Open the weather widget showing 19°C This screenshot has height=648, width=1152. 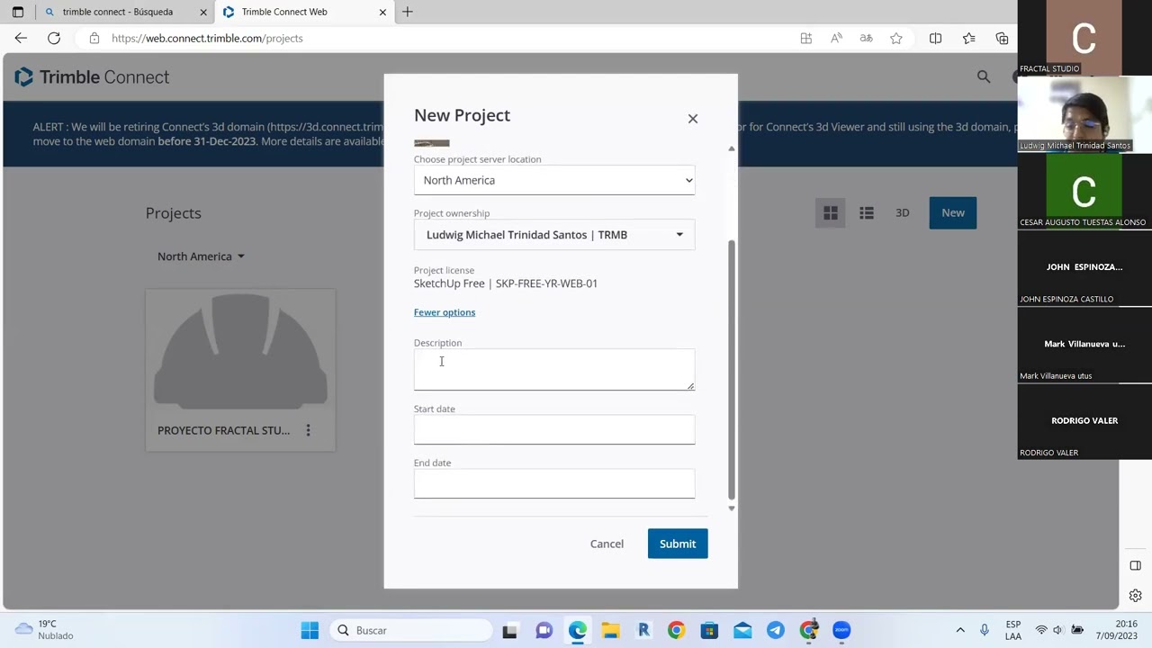44,630
